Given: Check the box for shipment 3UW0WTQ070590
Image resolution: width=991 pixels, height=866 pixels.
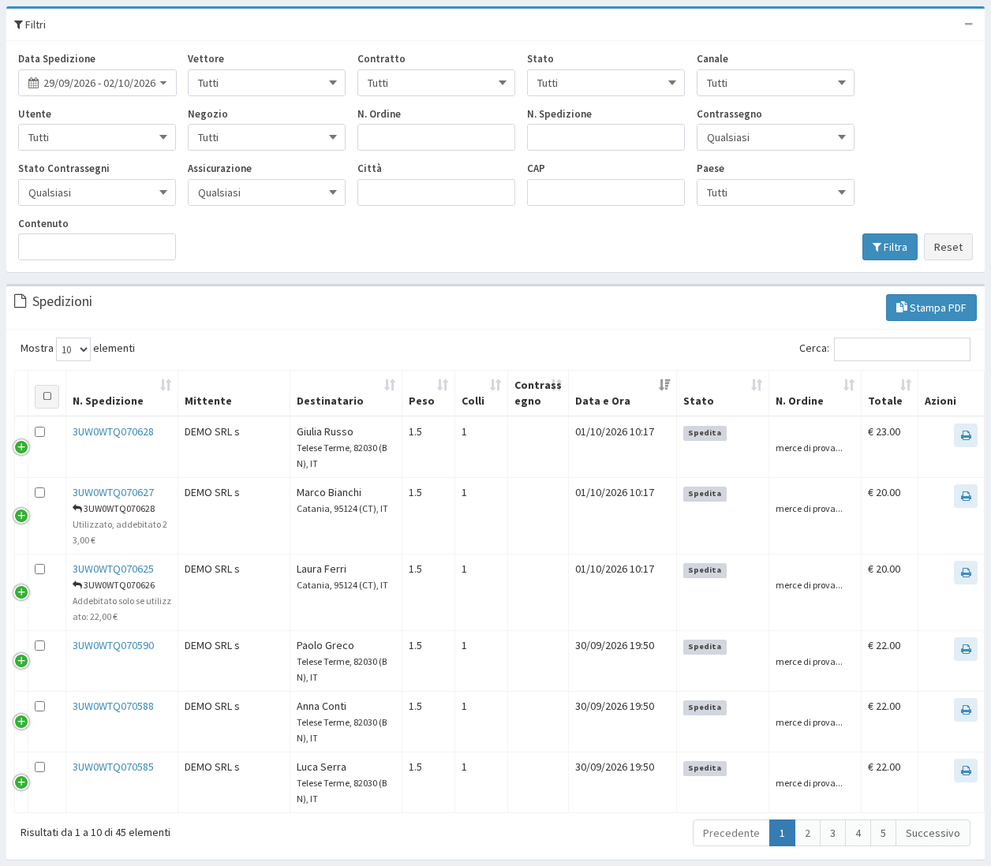Looking at the screenshot, I should 40,646.
